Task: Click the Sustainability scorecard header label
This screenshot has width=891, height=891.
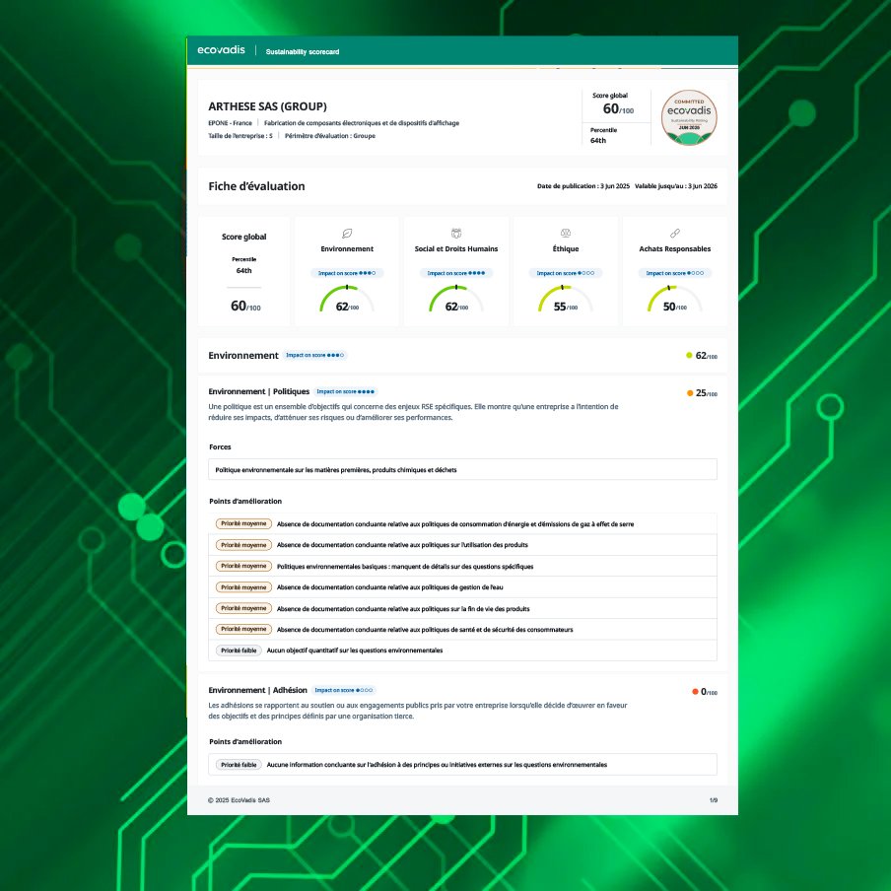Action: [303, 51]
